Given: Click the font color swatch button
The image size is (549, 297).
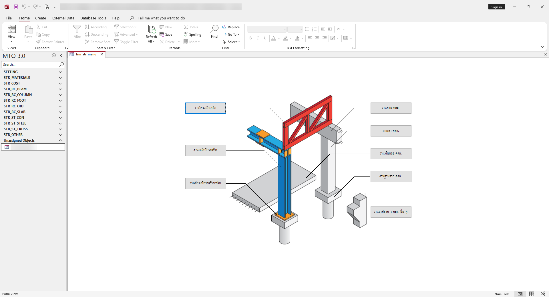Looking at the screenshot, I should click(x=274, y=38).
